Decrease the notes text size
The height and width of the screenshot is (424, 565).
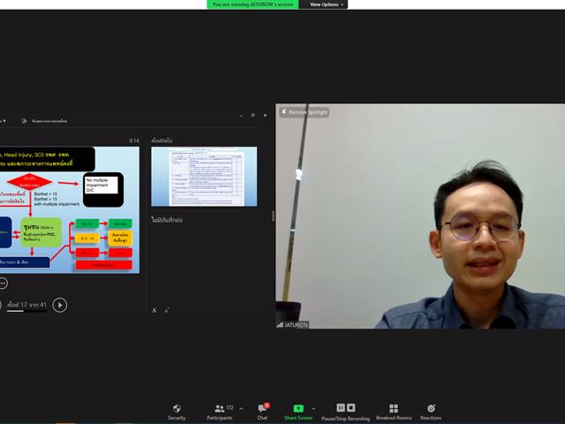[x=167, y=310]
